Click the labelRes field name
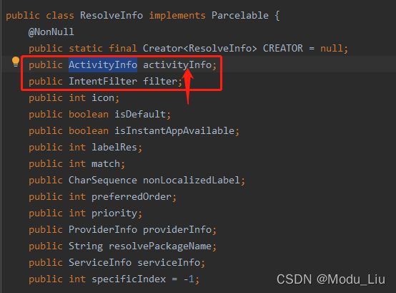The image size is (396, 293). (114, 148)
